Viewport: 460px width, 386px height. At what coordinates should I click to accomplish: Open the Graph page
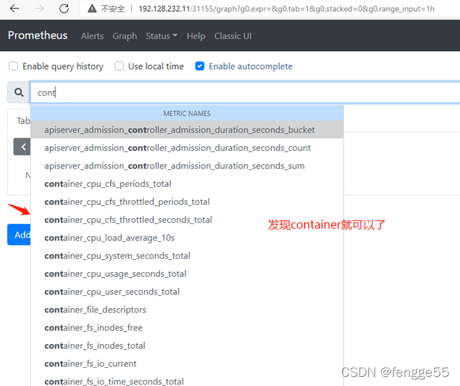point(125,36)
